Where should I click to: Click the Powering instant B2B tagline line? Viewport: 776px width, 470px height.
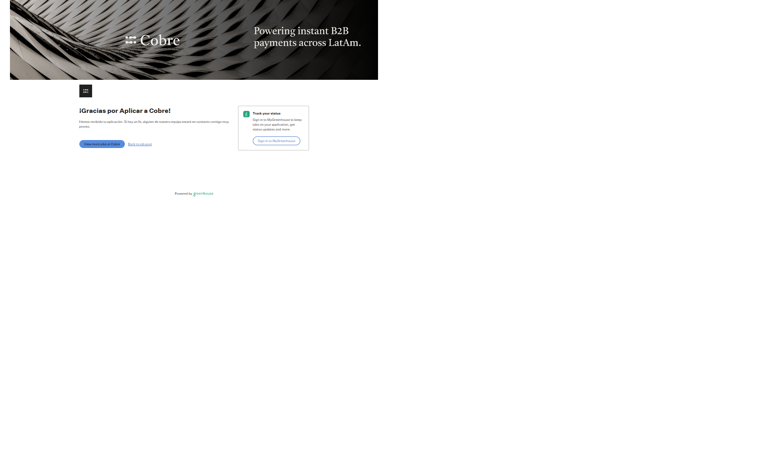point(301,31)
